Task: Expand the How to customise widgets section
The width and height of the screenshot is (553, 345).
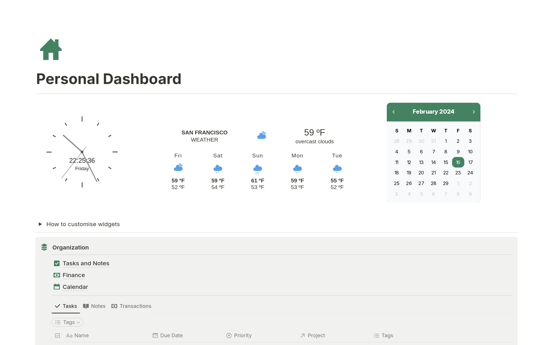Action: (40, 224)
